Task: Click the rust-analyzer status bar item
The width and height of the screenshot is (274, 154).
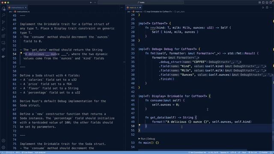Action: (40, 152)
